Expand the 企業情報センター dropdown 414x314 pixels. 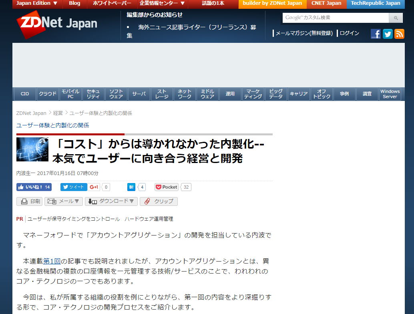pos(162,4)
